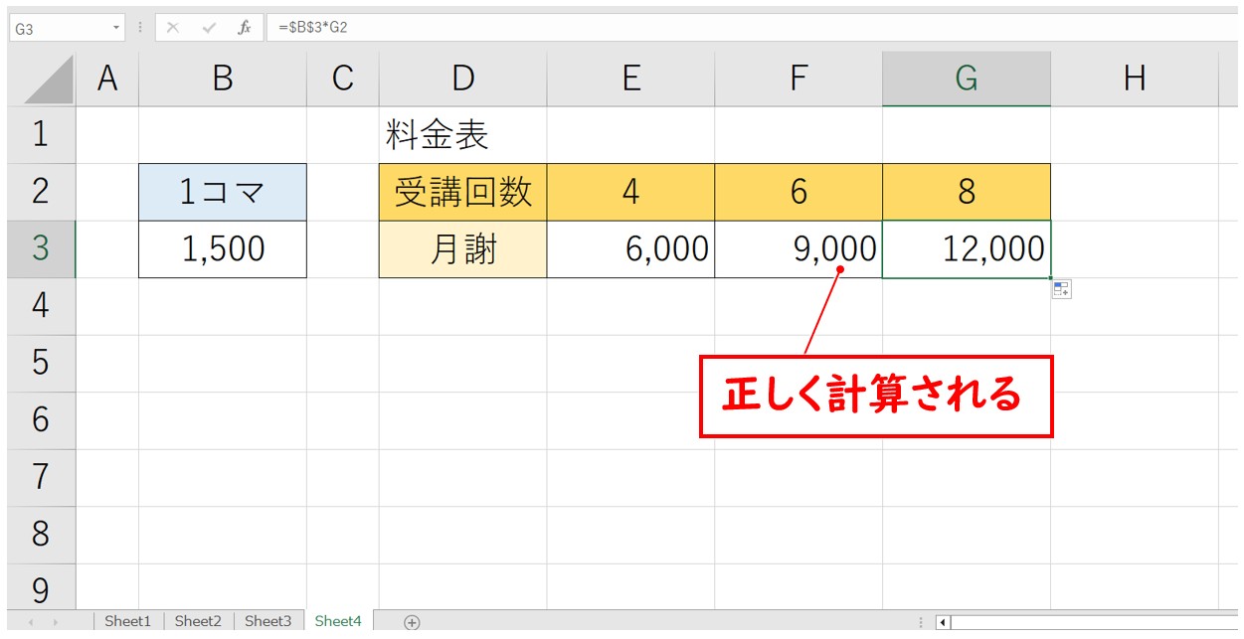Confirm entry with the checkmark icon
Screen dimensions: 1244x639
[x=209, y=28]
